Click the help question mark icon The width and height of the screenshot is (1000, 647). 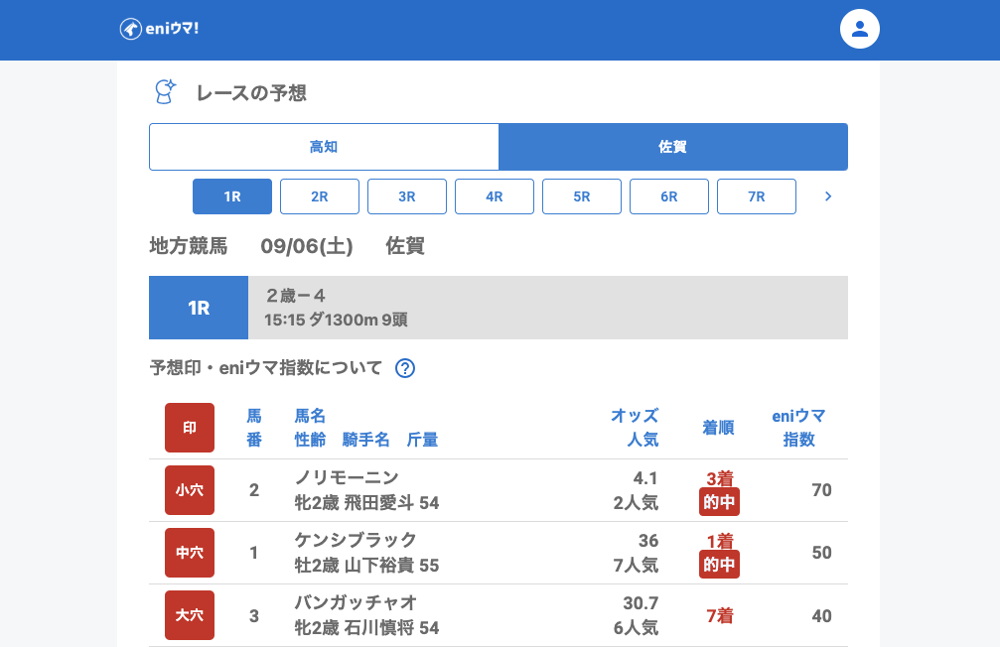tap(405, 368)
